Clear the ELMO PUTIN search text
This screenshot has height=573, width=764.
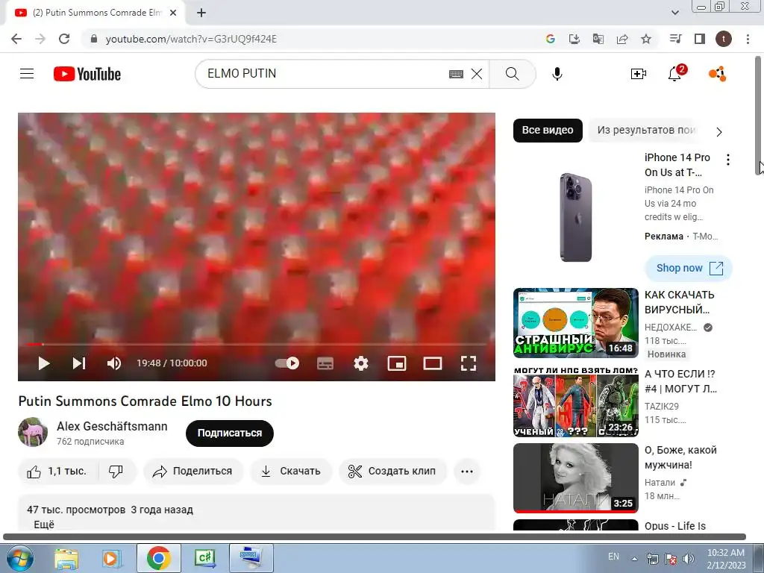pyautogui.click(x=477, y=74)
